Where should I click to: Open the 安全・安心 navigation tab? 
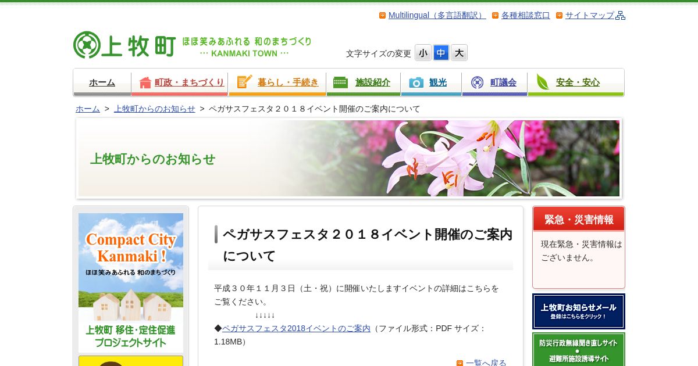tap(576, 82)
